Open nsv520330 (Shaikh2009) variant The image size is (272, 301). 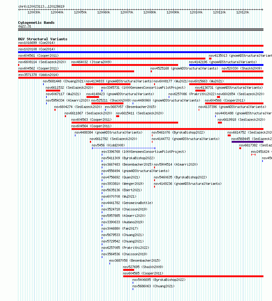(x=242, y=68)
